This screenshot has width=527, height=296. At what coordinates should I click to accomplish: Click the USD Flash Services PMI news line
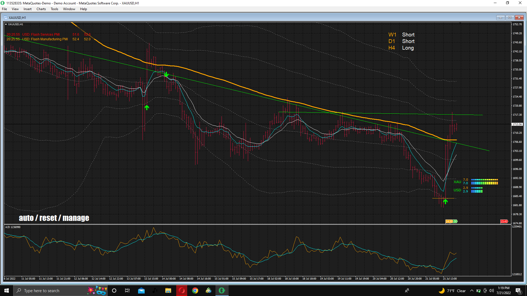(41, 35)
